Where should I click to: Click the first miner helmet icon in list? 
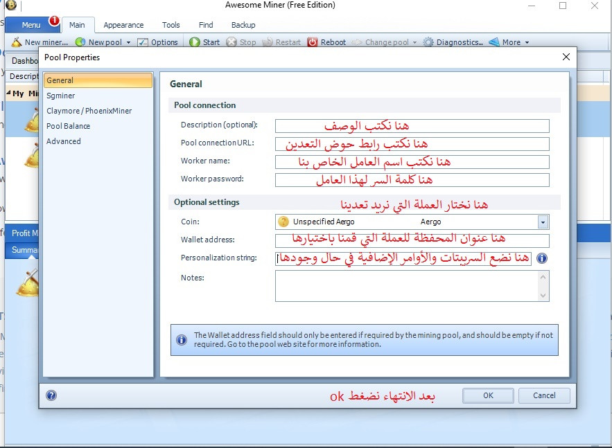pyautogui.click(x=32, y=120)
